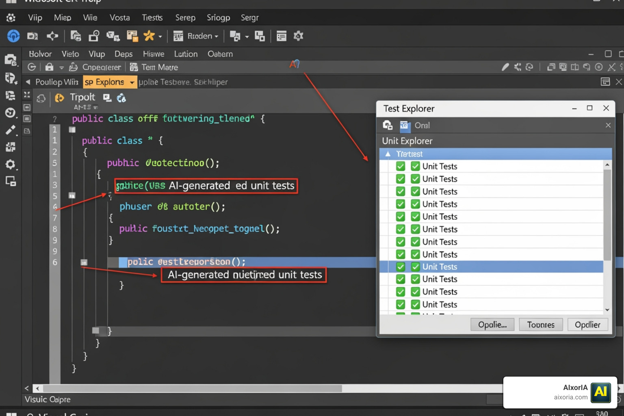Click top icon in left sidebar
Screen dimensions: 624x416
pos(11,60)
